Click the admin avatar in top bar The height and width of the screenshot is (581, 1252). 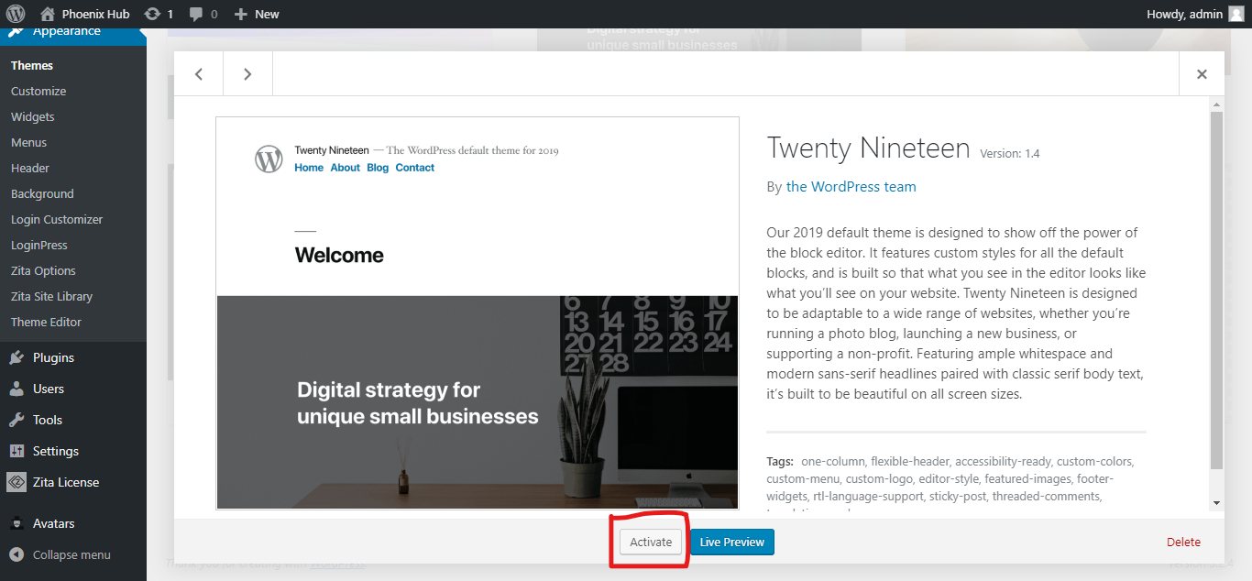click(x=1236, y=14)
